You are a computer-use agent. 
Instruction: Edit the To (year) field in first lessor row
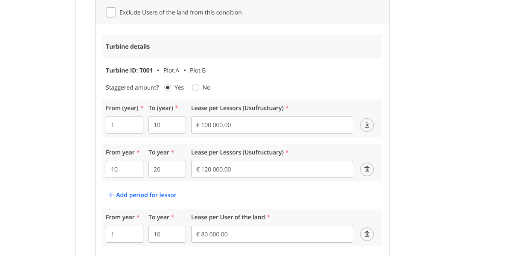point(167,125)
